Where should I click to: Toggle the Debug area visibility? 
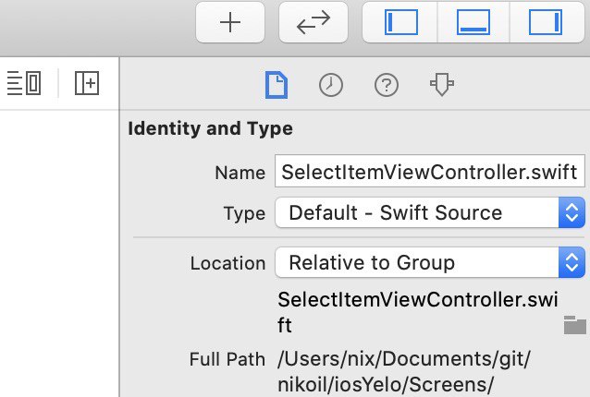click(473, 22)
